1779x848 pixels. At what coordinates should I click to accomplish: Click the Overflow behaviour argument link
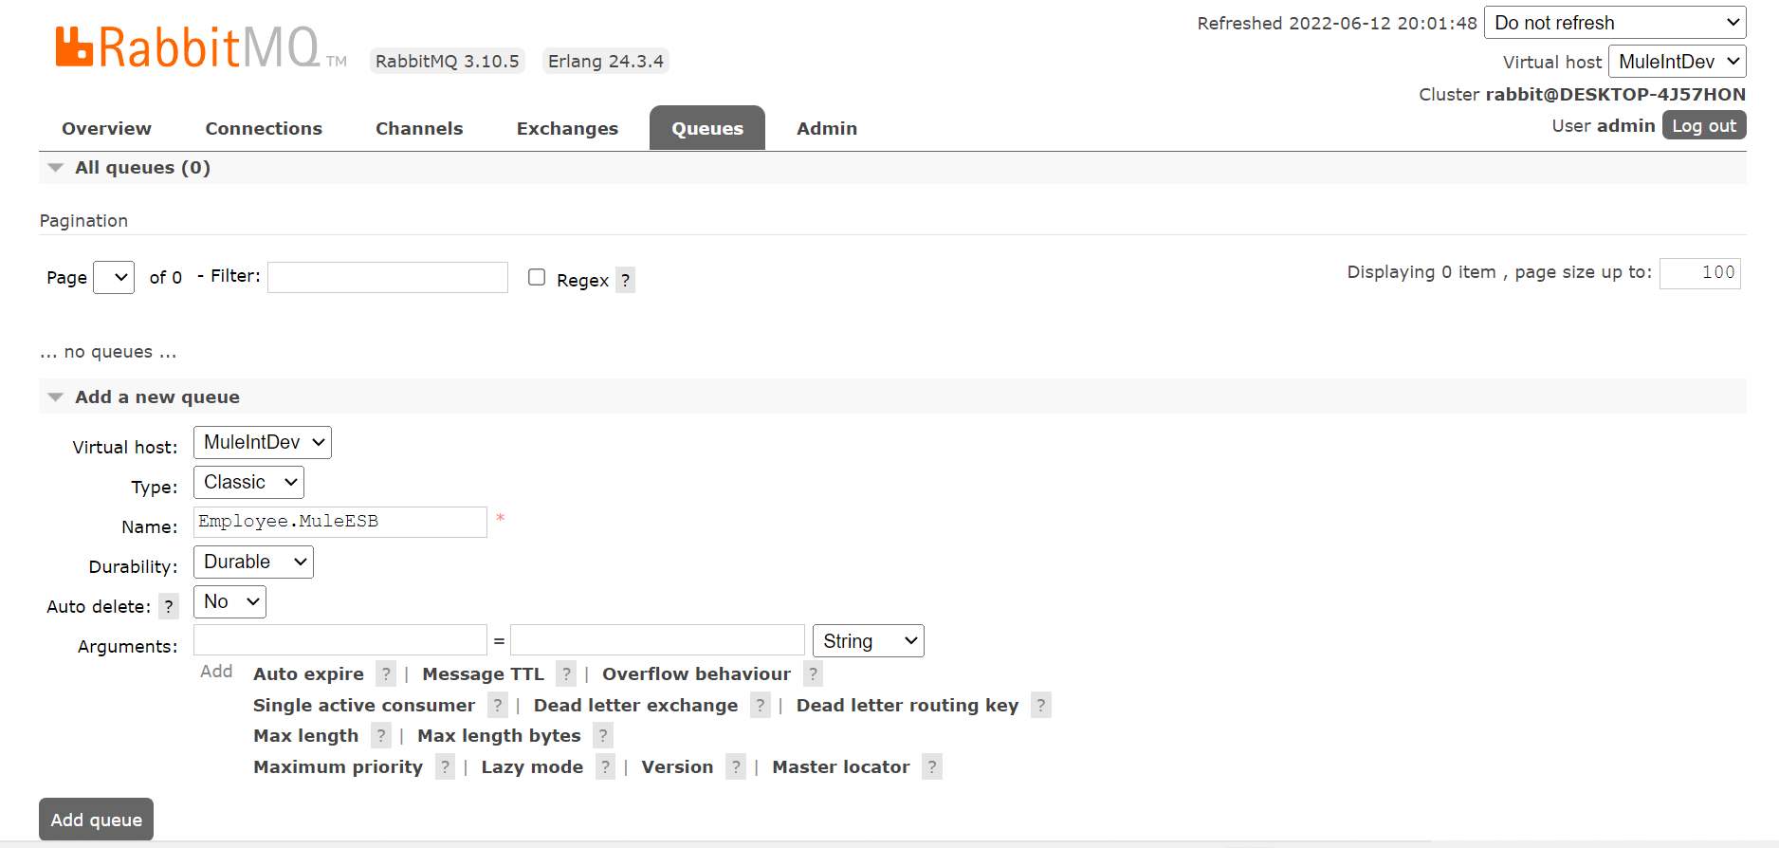pyautogui.click(x=696, y=673)
